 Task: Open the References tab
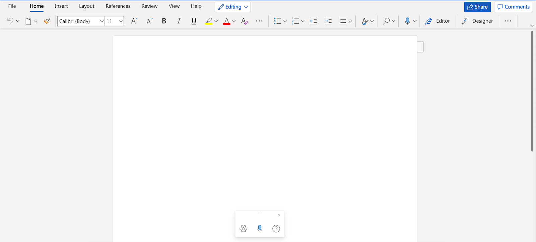(x=118, y=6)
